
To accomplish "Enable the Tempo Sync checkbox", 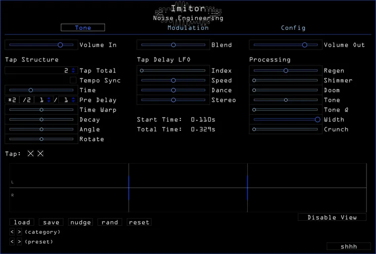I will coord(73,80).
